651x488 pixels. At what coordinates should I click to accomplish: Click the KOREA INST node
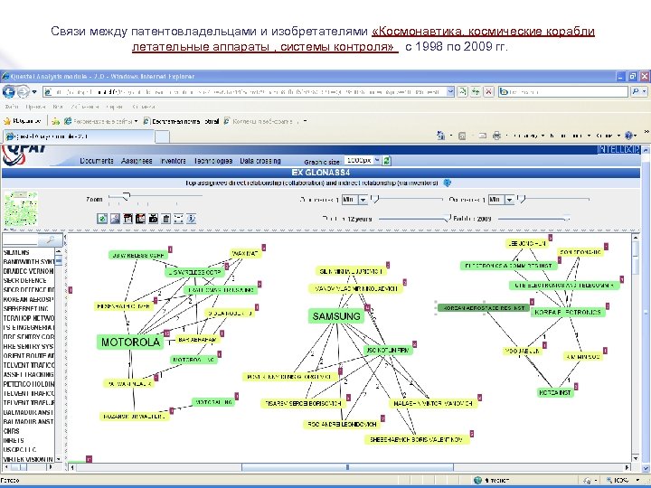[x=555, y=392]
